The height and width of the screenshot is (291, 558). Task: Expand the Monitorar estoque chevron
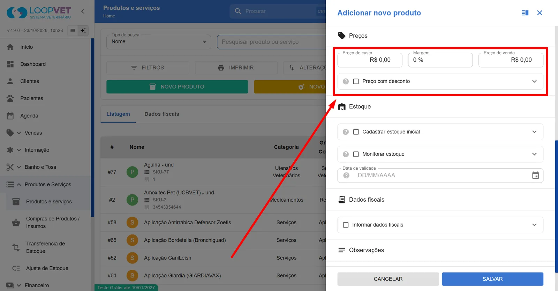(534, 154)
